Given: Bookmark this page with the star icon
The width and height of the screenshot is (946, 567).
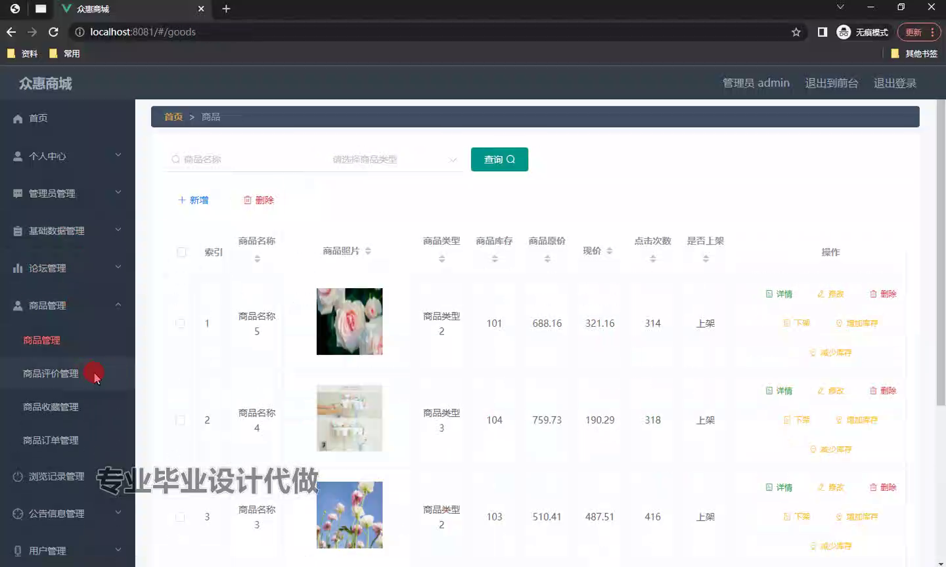Looking at the screenshot, I should point(796,32).
